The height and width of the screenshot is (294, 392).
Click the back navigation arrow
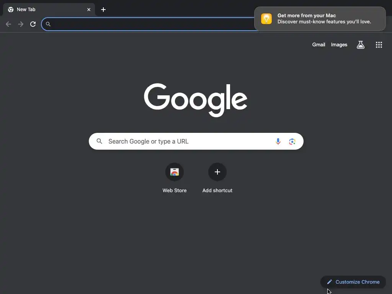(8, 24)
